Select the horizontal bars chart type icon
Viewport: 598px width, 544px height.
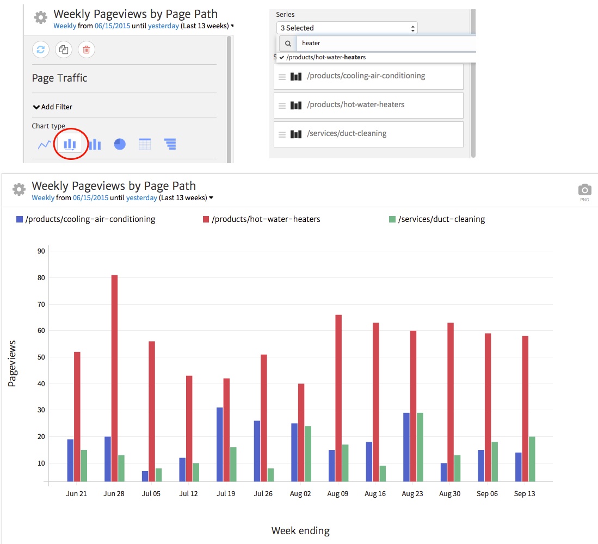pyautogui.click(x=169, y=143)
